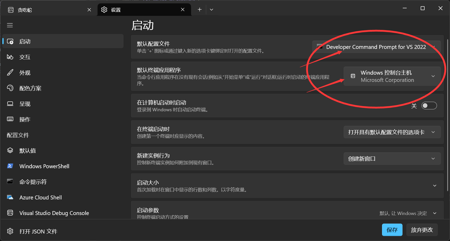This screenshot has height=241, width=450.
Task: Open the 新建实例行为 dropdown
Action: (392, 159)
